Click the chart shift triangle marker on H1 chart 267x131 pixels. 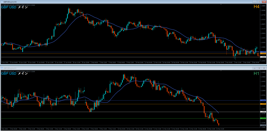click(x=221, y=71)
